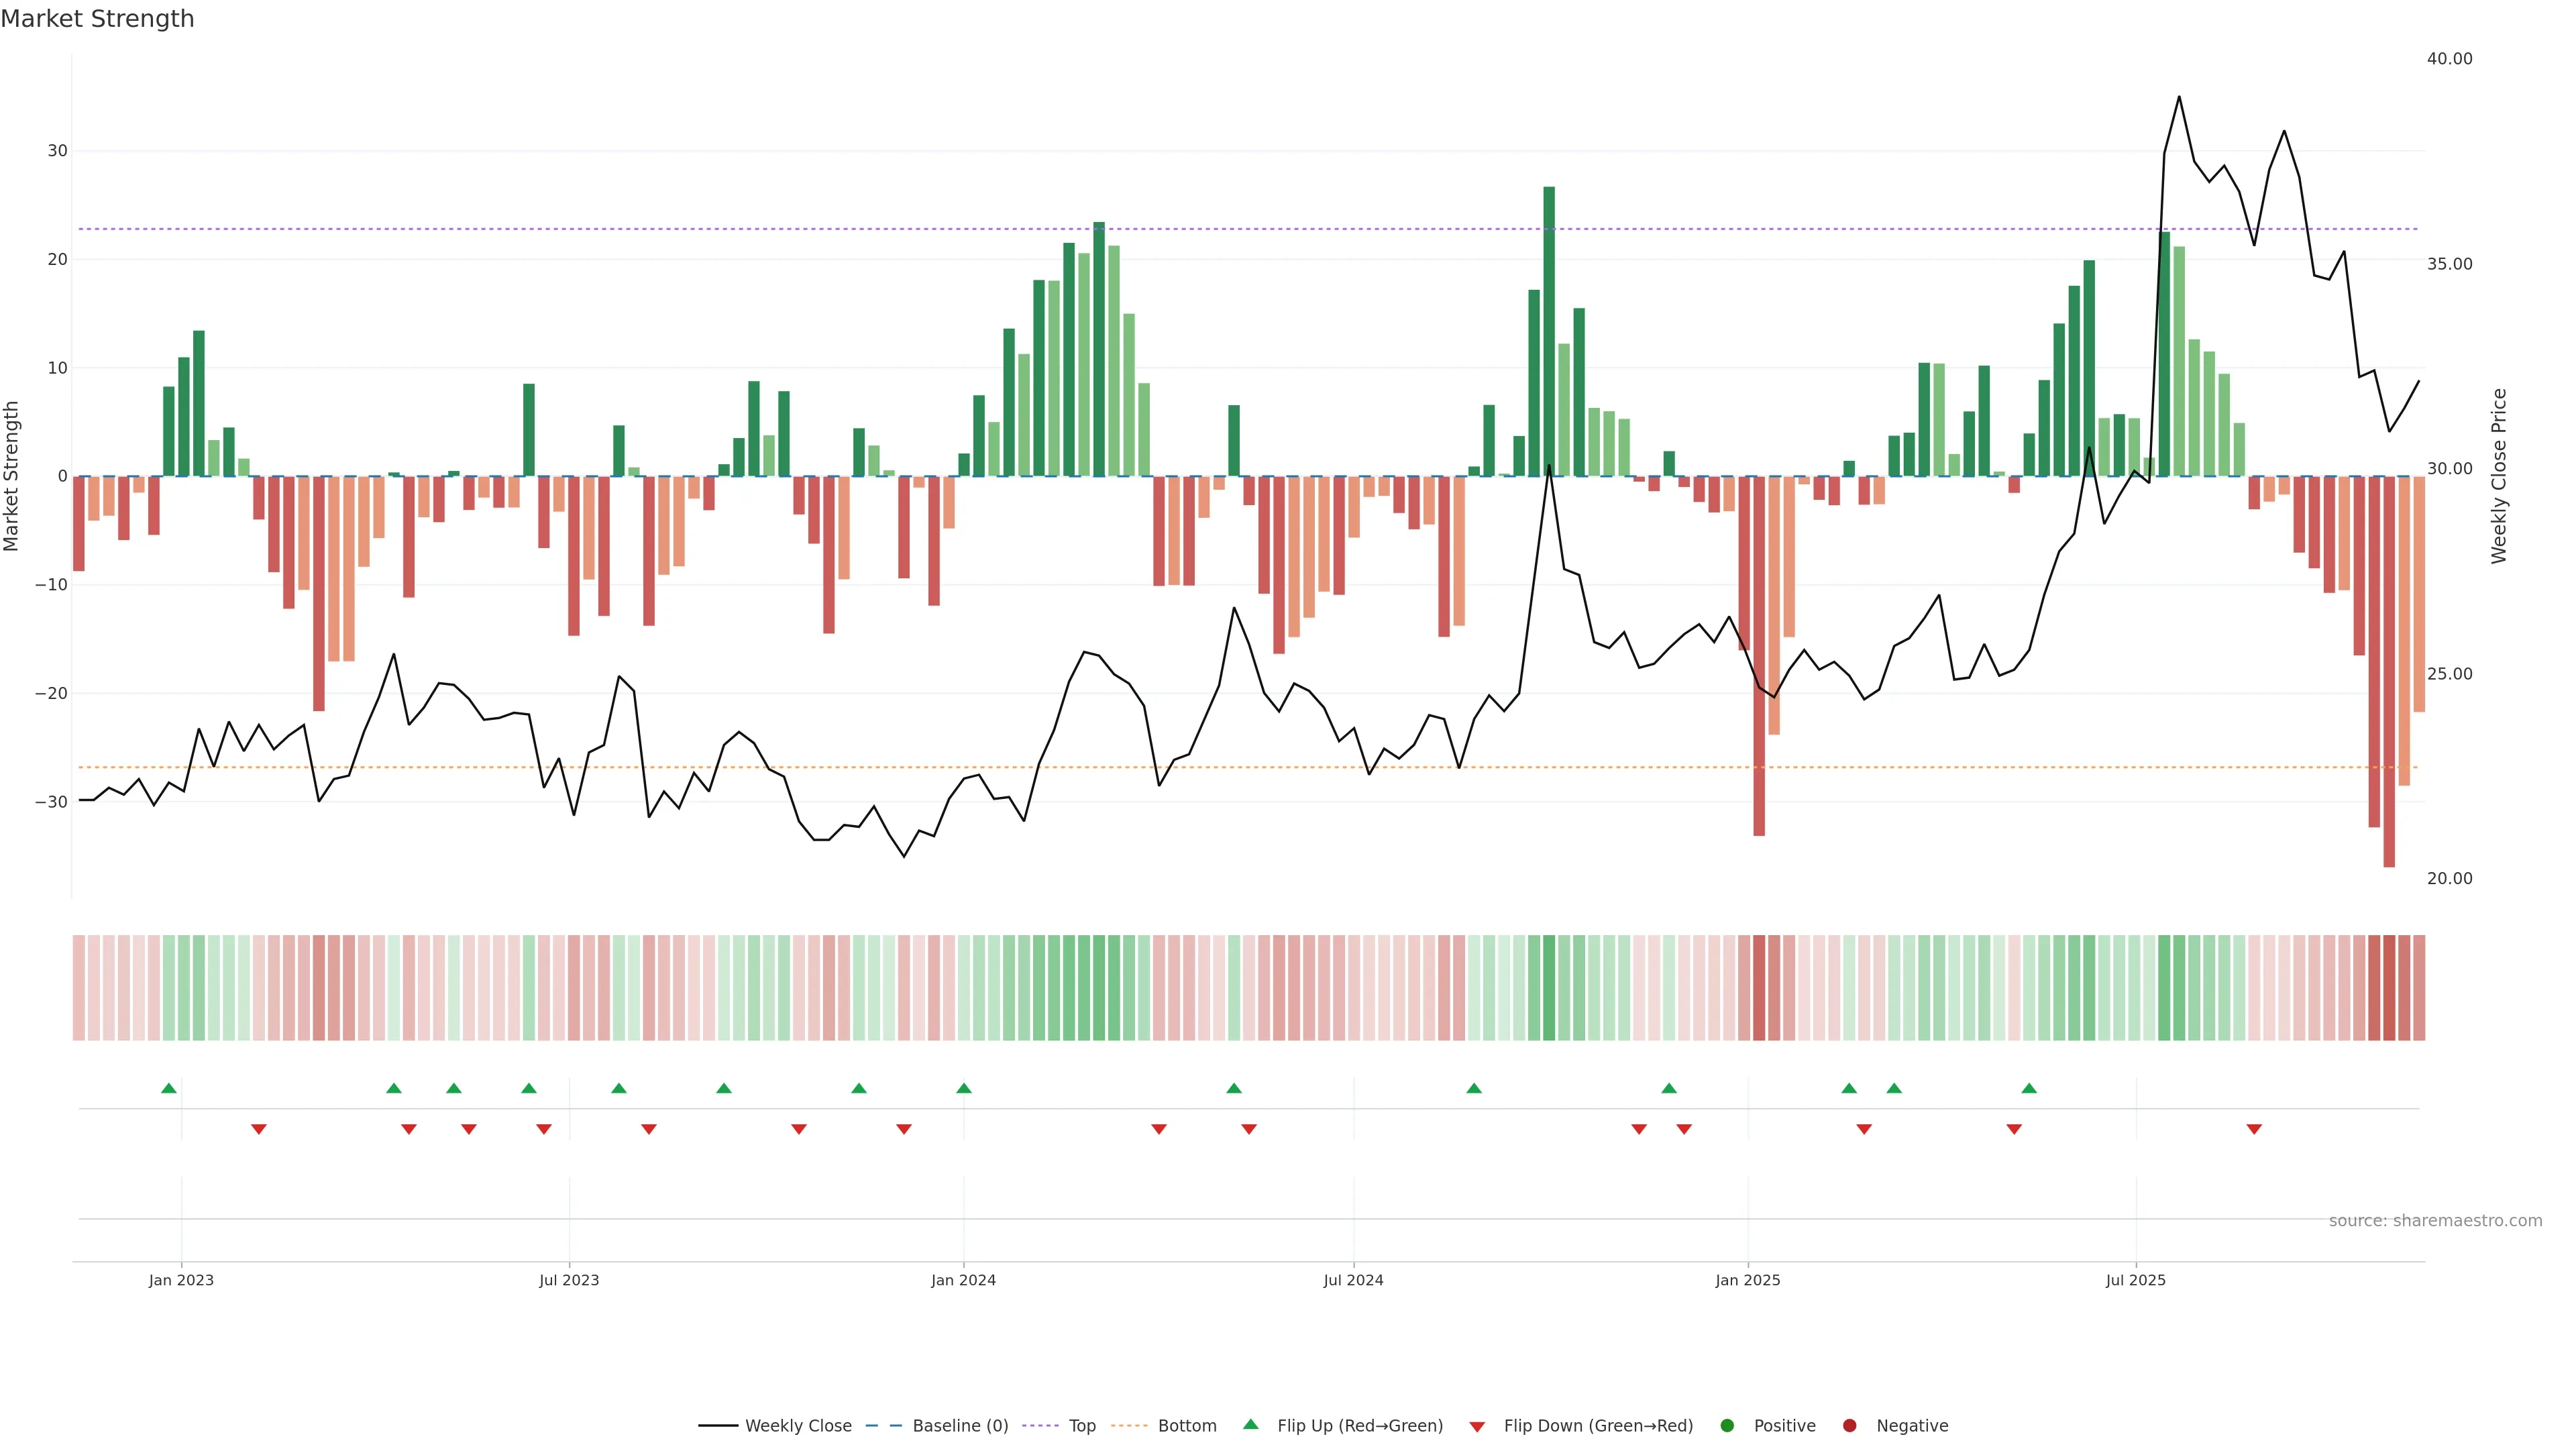Image resolution: width=2576 pixels, height=1449 pixels.
Task: Click the Weekly Close Price axis title
Action: point(2499,476)
